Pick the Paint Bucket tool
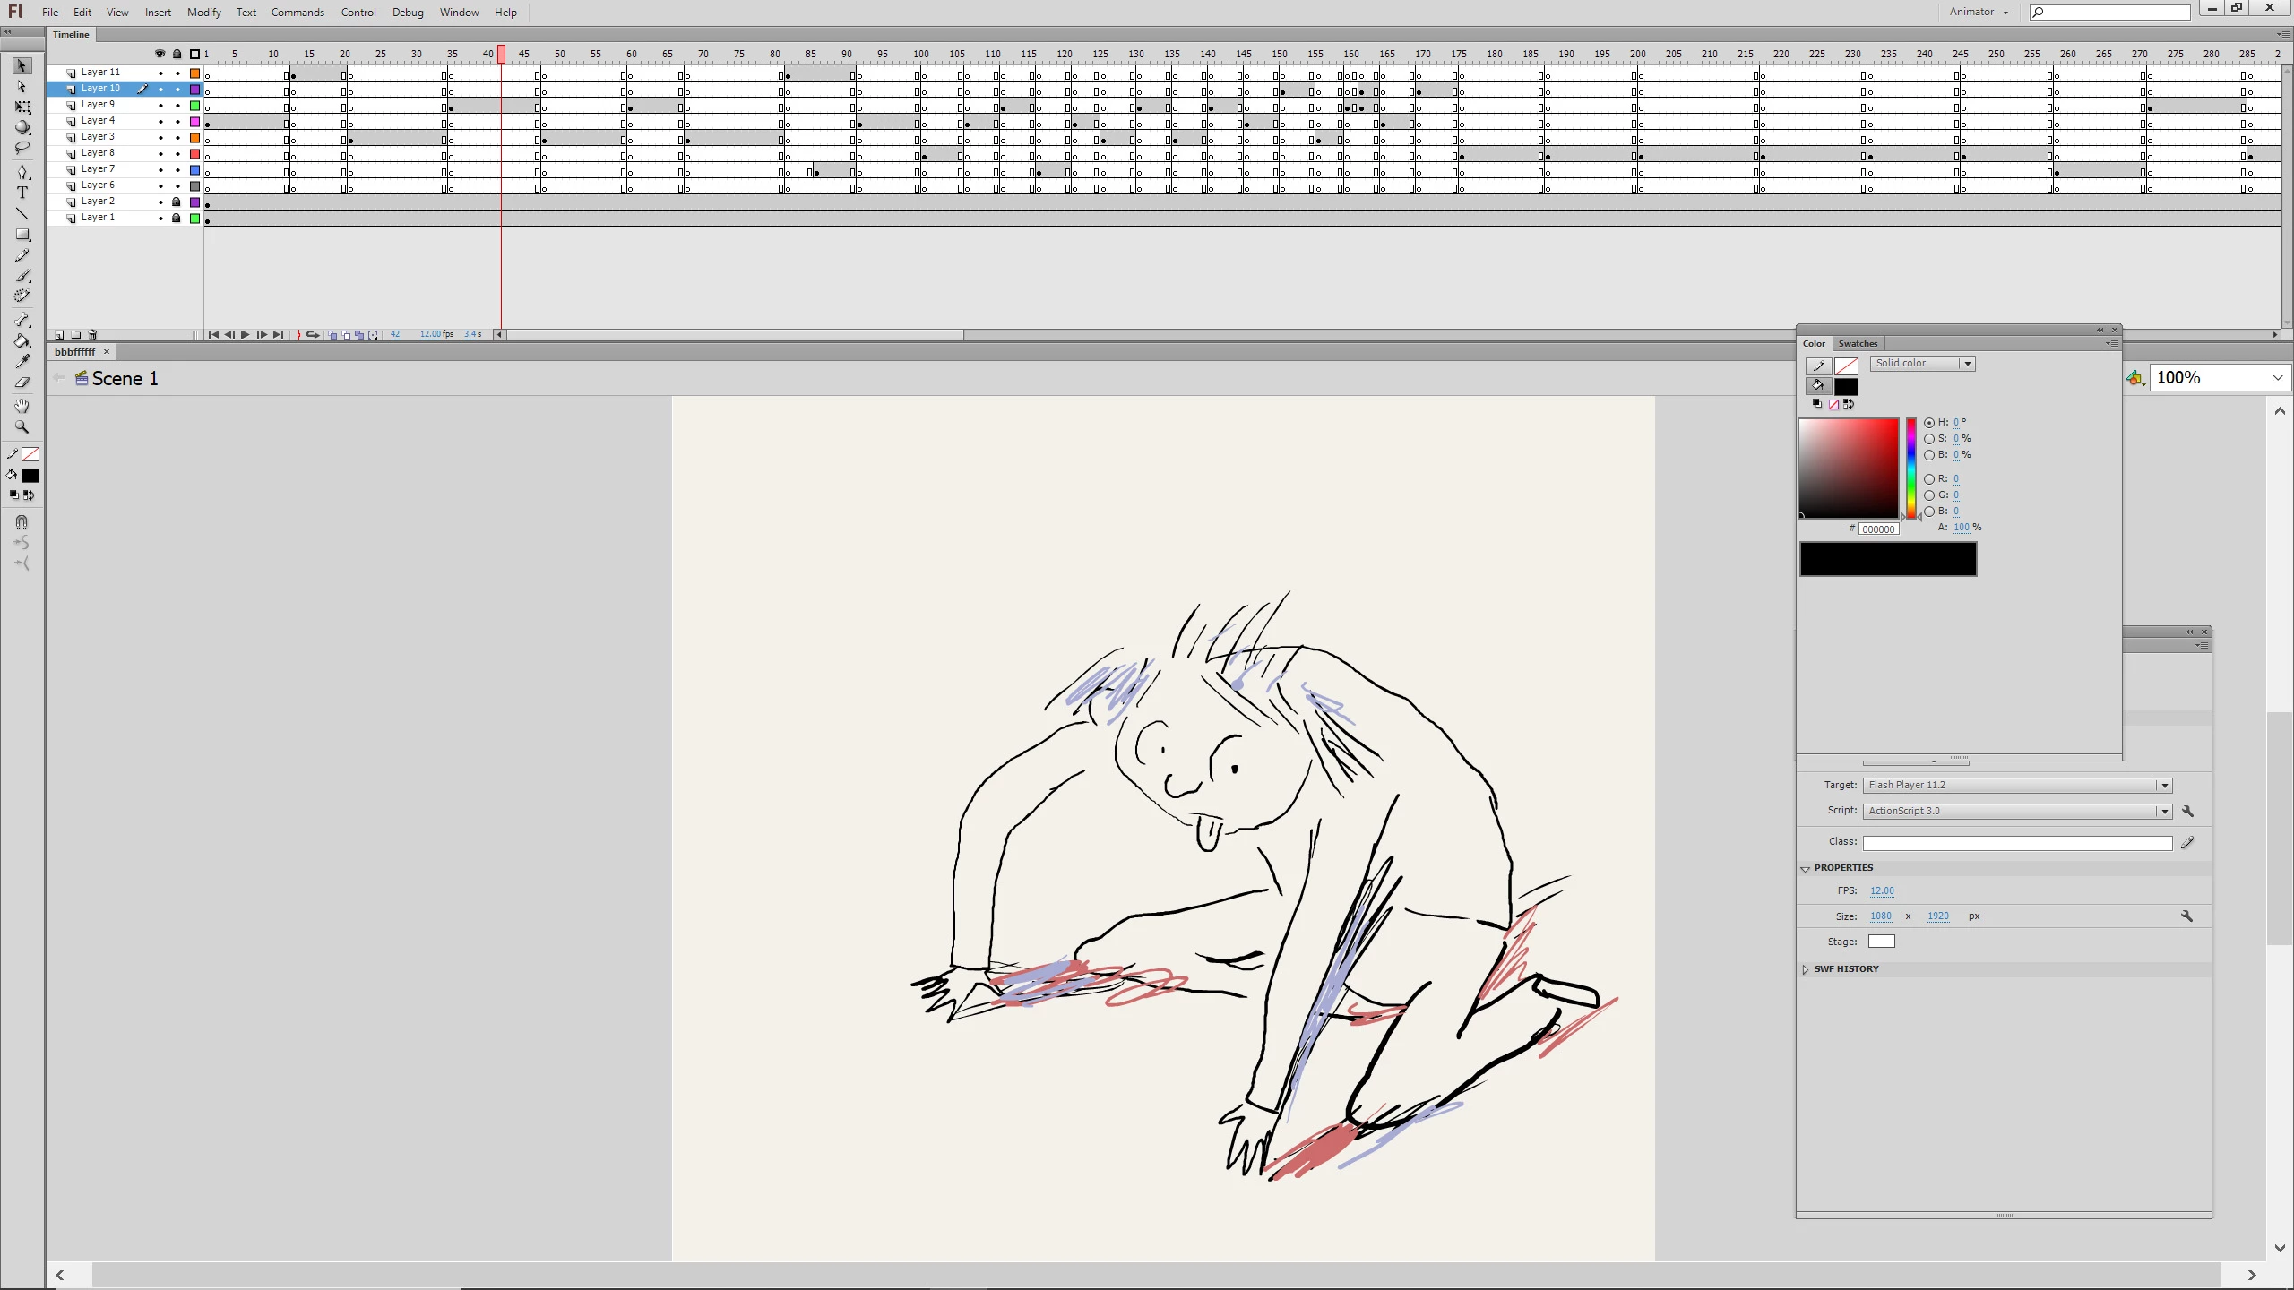This screenshot has width=2294, height=1290. pos(22,341)
